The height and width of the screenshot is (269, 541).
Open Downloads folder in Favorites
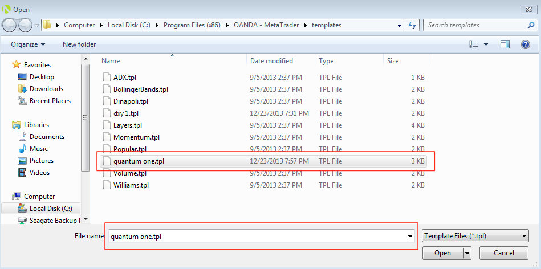46,89
